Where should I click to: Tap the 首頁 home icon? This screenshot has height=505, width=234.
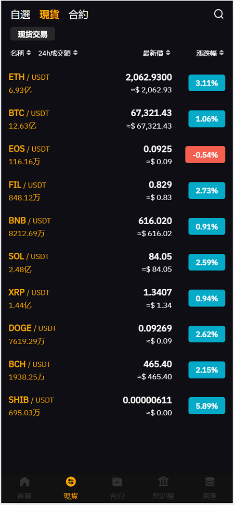[24, 482]
